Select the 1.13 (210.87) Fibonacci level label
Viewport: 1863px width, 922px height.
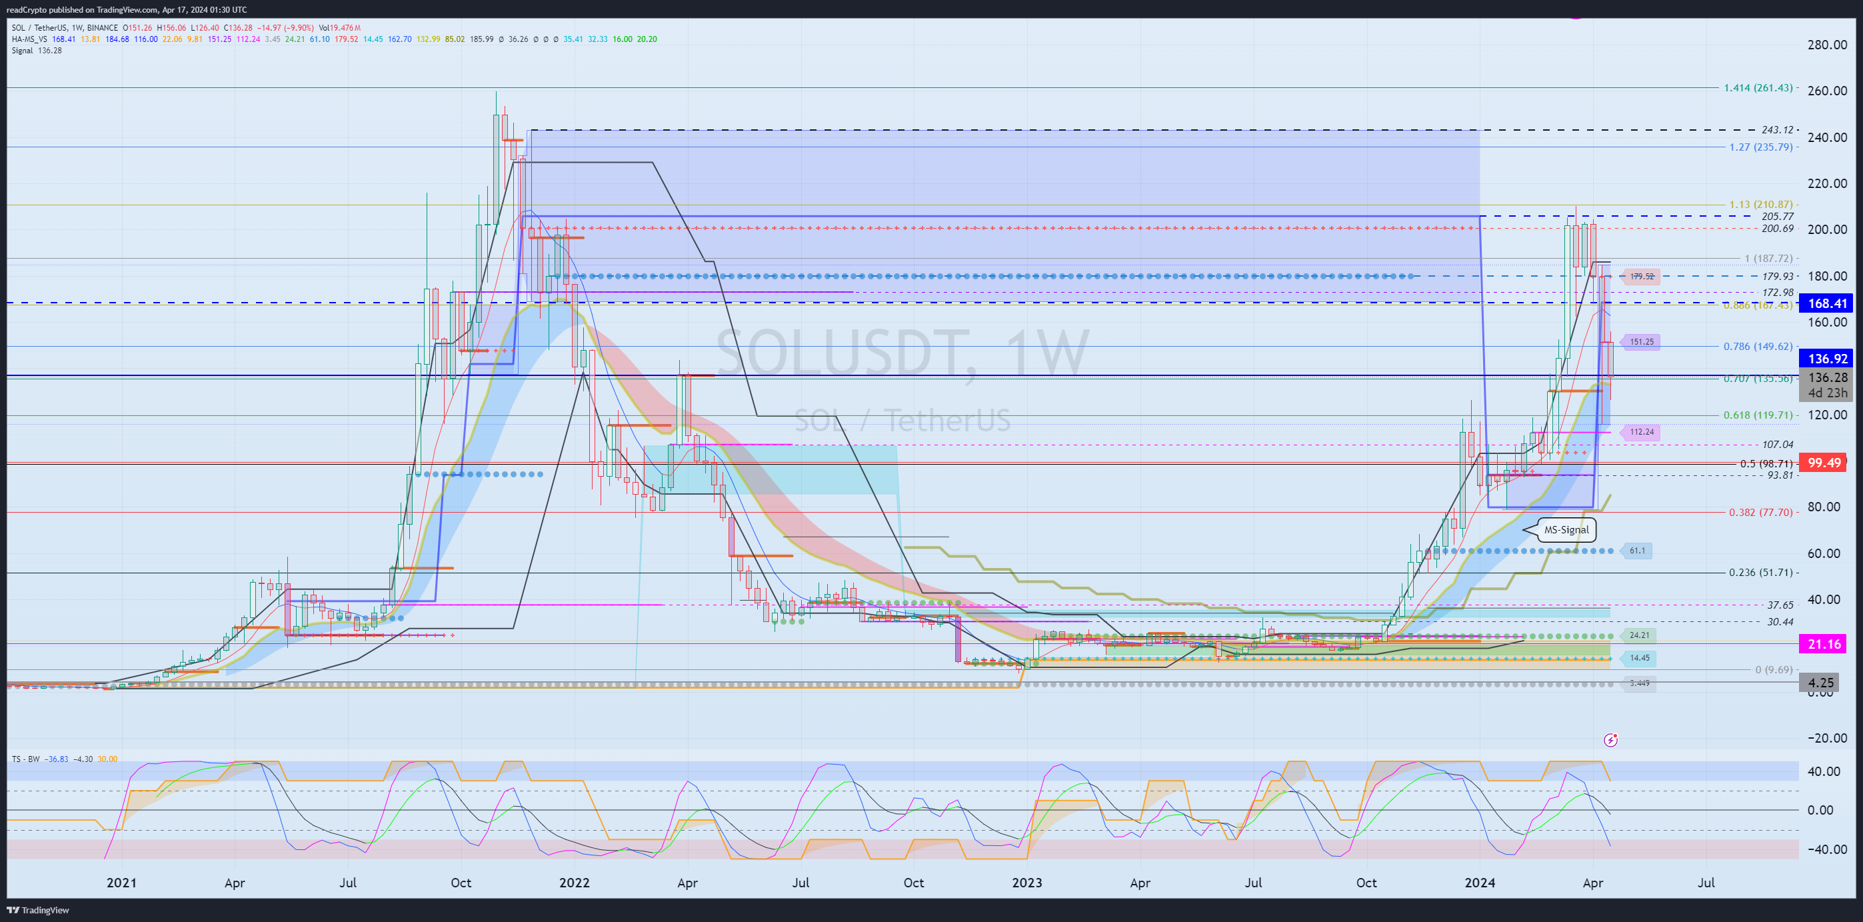coord(1761,205)
